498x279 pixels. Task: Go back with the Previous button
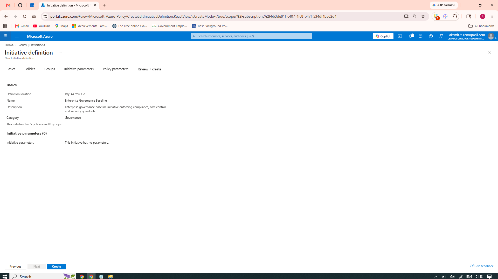pyautogui.click(x=15, y=267)
